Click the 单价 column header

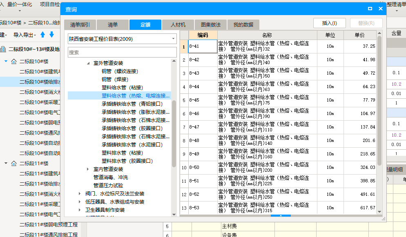360,35
